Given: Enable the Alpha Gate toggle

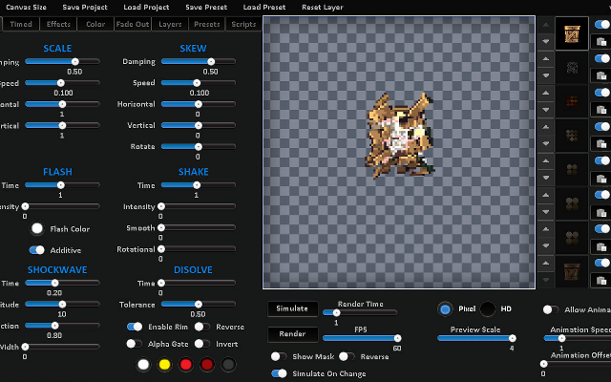Looking at the screenshot, I should tap(134, 344).
